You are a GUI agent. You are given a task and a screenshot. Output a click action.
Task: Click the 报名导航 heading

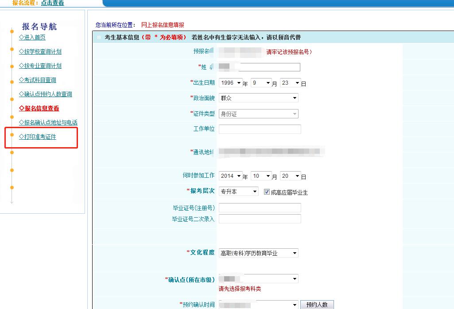click(x=39, y=27)
